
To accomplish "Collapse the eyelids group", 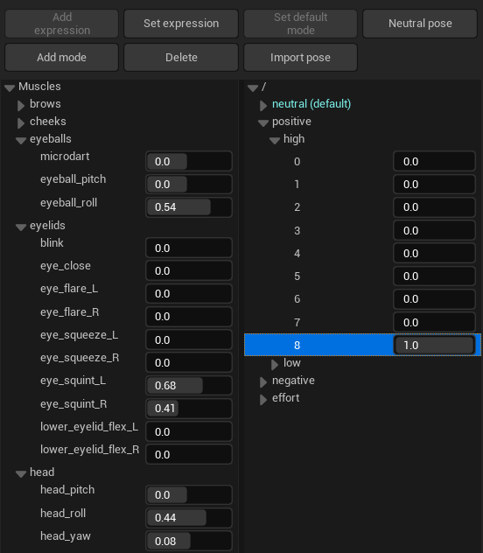I will (21, 227).
